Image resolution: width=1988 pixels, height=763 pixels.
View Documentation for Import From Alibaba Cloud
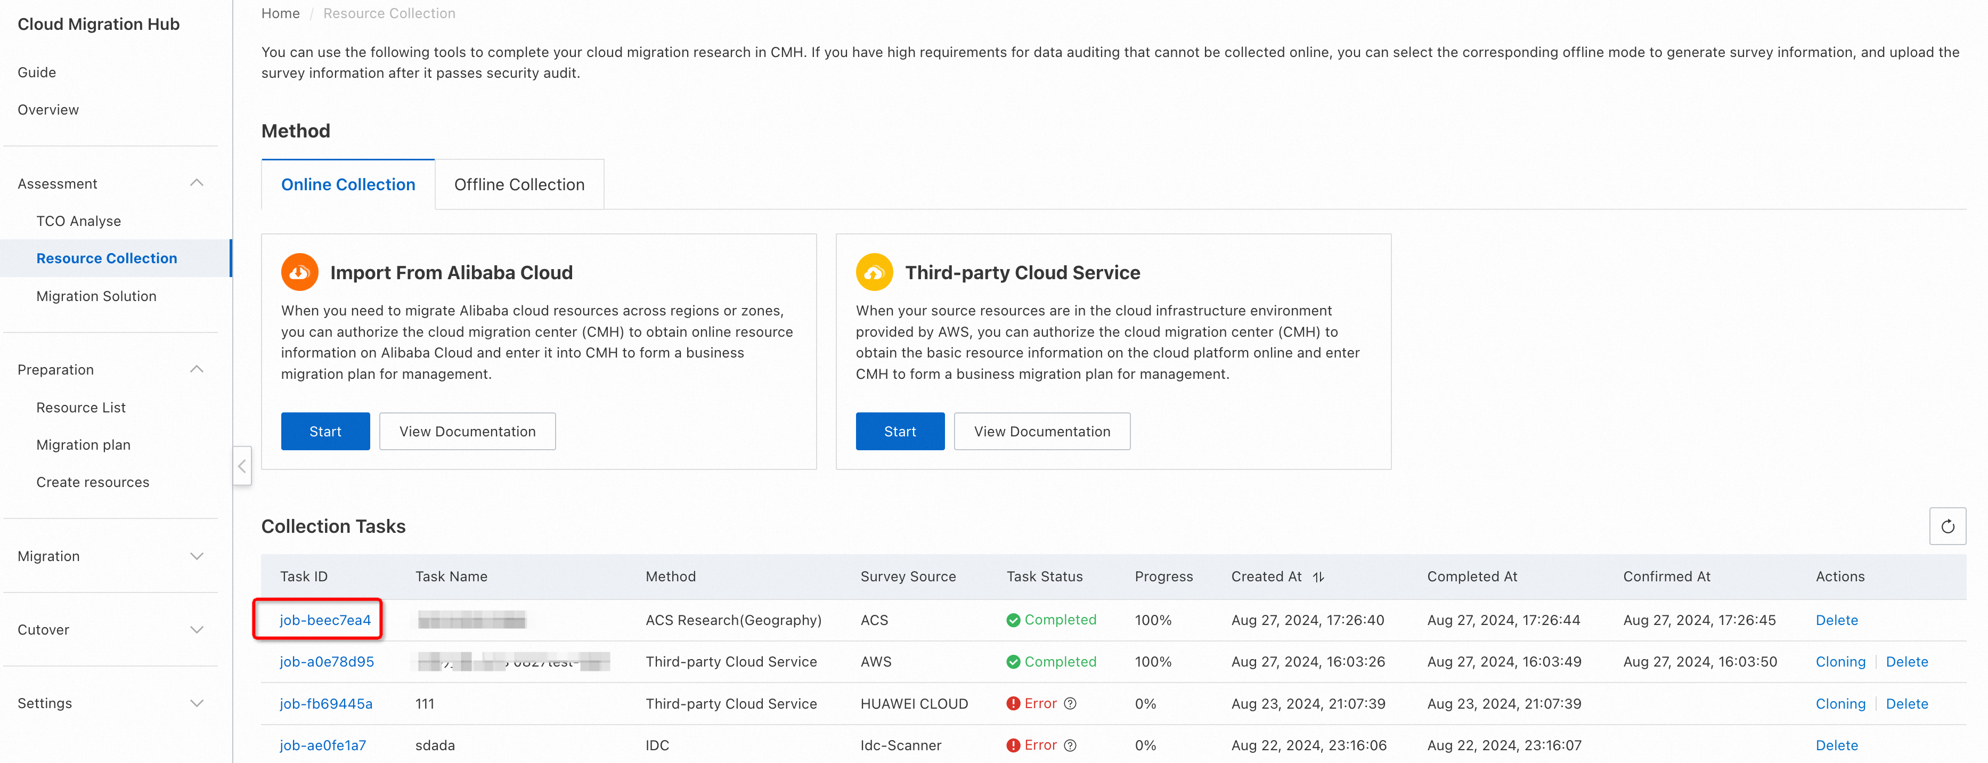tap(467, 431)
